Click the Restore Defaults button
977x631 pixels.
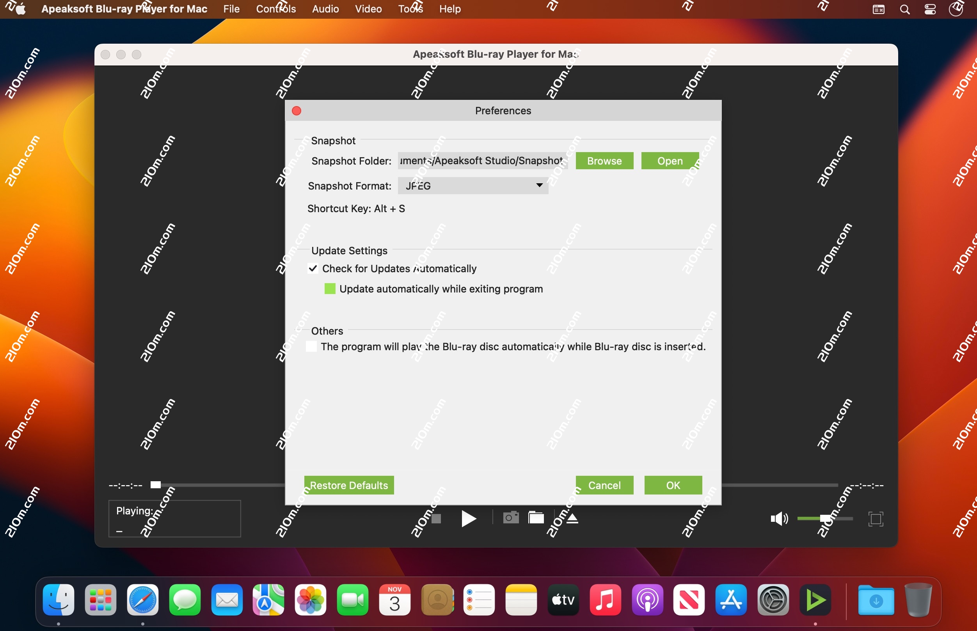[x=348, y=485]
